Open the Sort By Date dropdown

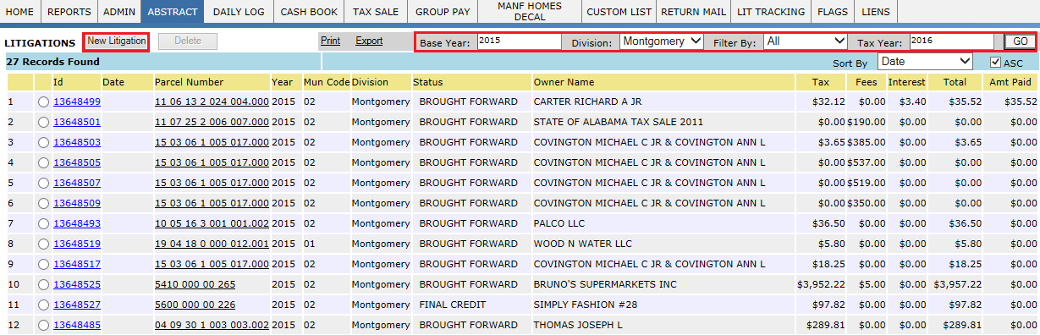tap(925, 62)
